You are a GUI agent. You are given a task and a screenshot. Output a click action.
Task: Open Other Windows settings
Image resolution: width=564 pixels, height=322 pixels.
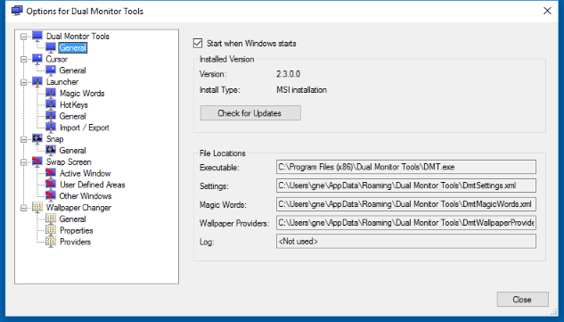click(86, 196)
